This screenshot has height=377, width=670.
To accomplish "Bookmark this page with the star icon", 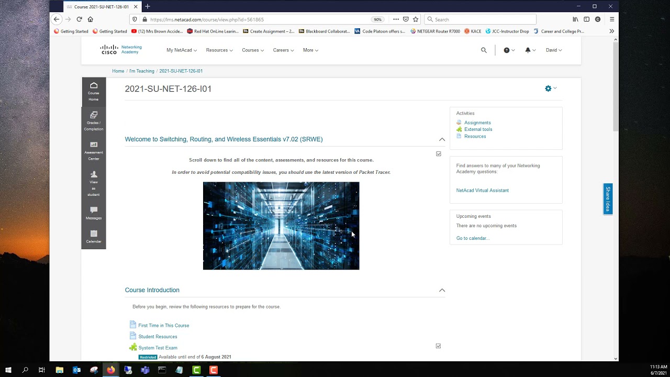I will click(x=416, y=19).
